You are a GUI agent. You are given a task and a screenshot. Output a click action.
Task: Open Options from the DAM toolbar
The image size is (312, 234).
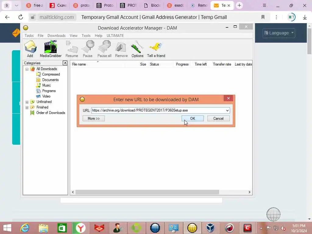(137, 49)
